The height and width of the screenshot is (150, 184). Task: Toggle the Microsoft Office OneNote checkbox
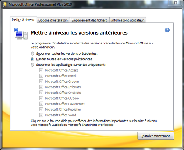[41, 93]
